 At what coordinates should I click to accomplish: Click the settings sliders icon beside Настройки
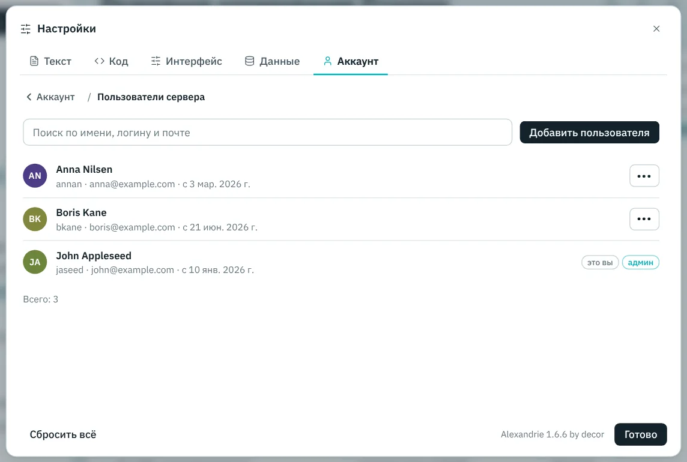pos(26,29)
